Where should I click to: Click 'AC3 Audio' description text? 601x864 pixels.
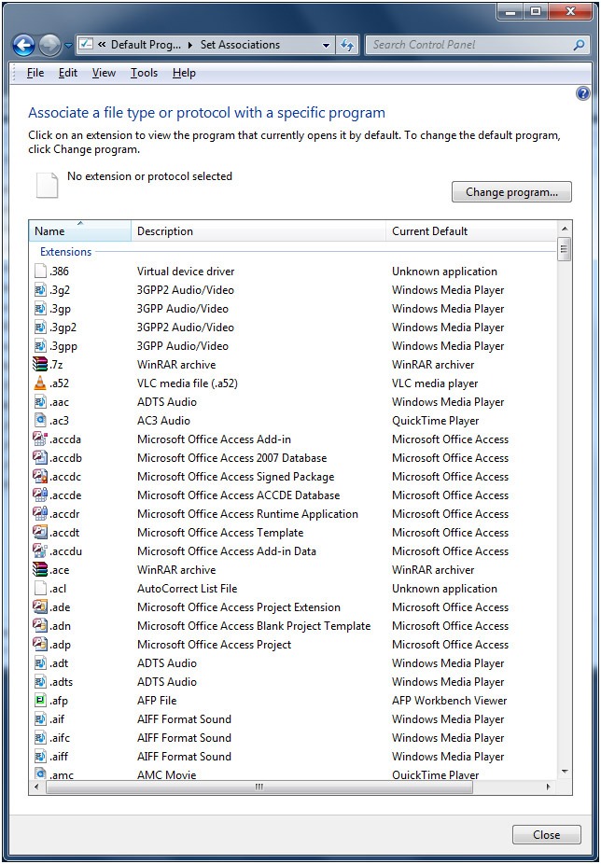tap(163, 421)
